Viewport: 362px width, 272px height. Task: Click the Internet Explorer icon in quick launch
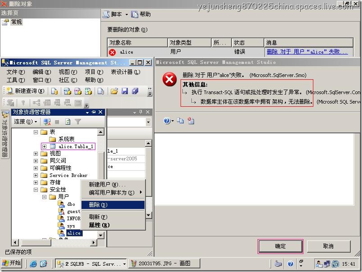[33, 263]
